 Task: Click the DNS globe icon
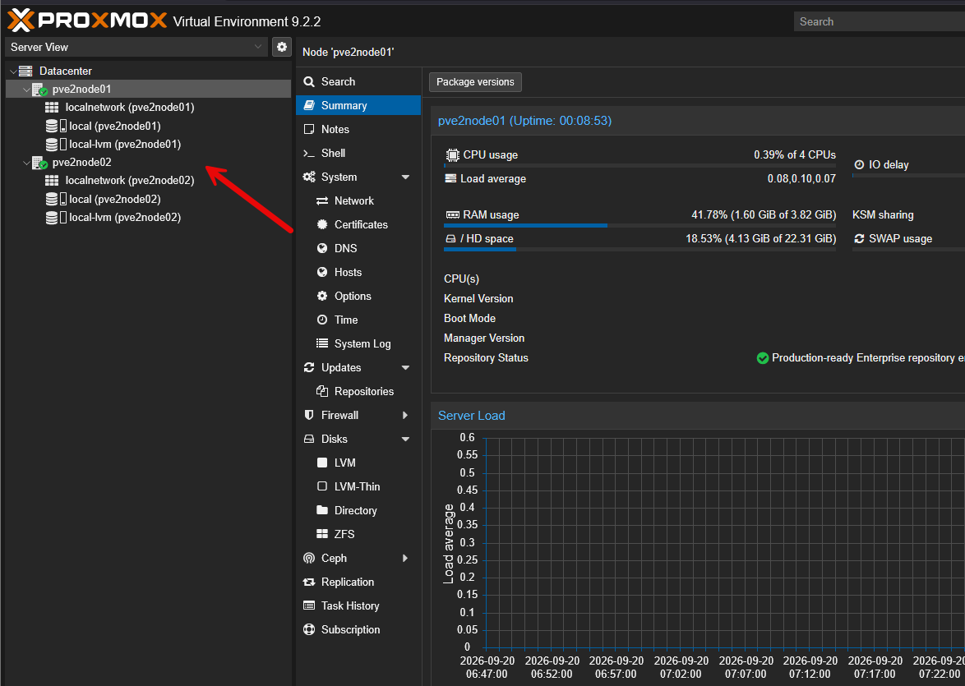pyautogui.click(x=322, y=248)
